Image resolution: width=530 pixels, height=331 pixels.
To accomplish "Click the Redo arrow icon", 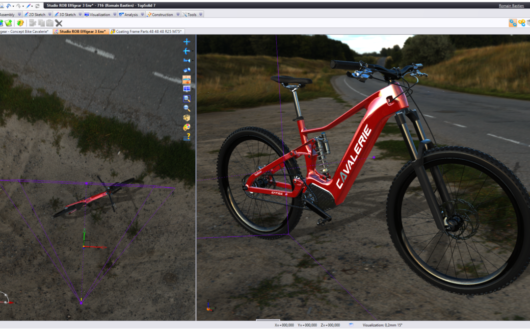I will coord(19,5).
